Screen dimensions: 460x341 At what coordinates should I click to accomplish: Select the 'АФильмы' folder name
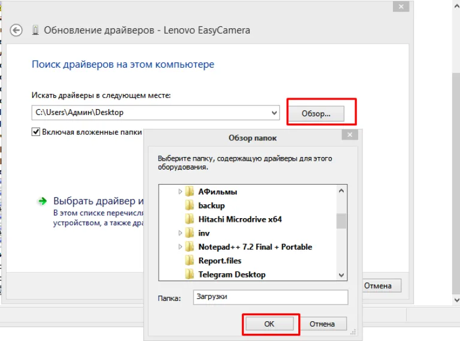point(217,192)
